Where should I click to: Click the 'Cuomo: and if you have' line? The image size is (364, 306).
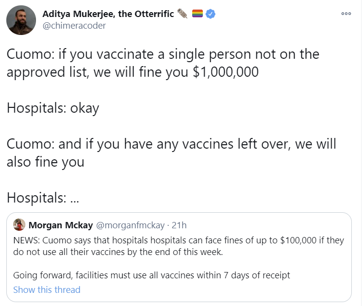(171, 144)
